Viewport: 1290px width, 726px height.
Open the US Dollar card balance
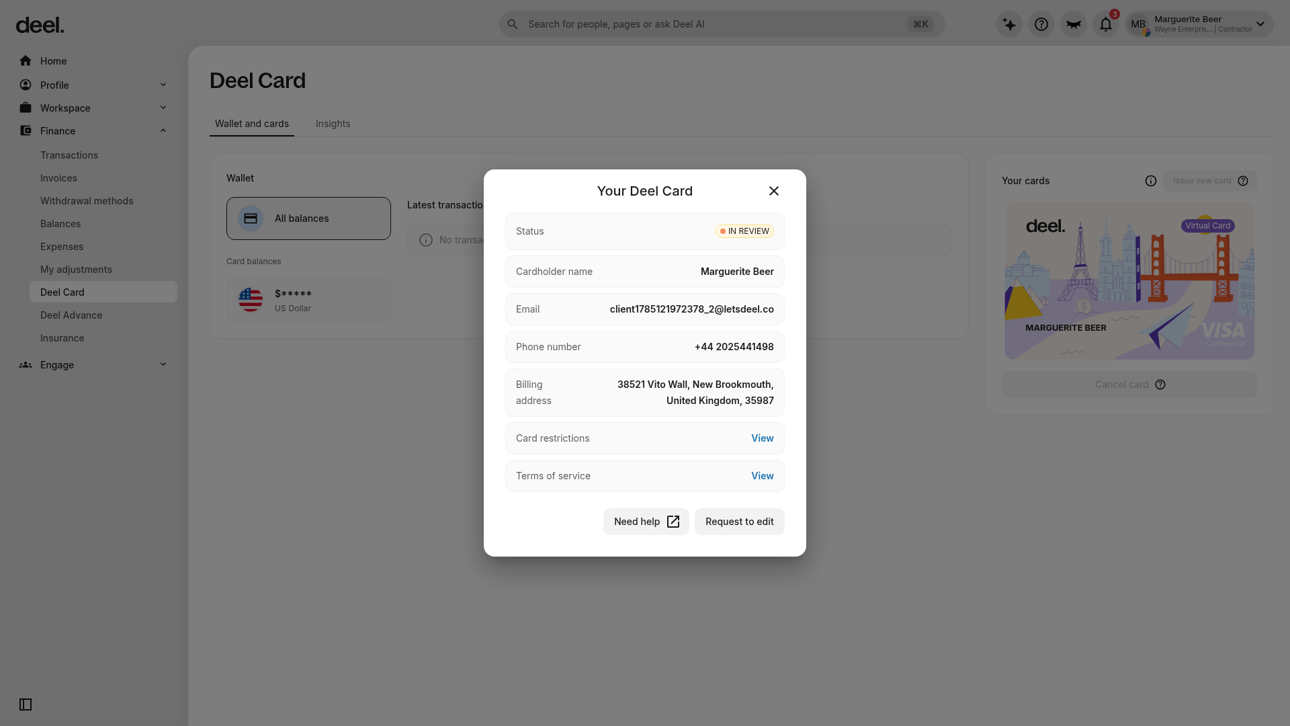coord(308,300)
